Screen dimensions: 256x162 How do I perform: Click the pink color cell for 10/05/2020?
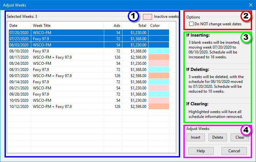tap(159, 100)
